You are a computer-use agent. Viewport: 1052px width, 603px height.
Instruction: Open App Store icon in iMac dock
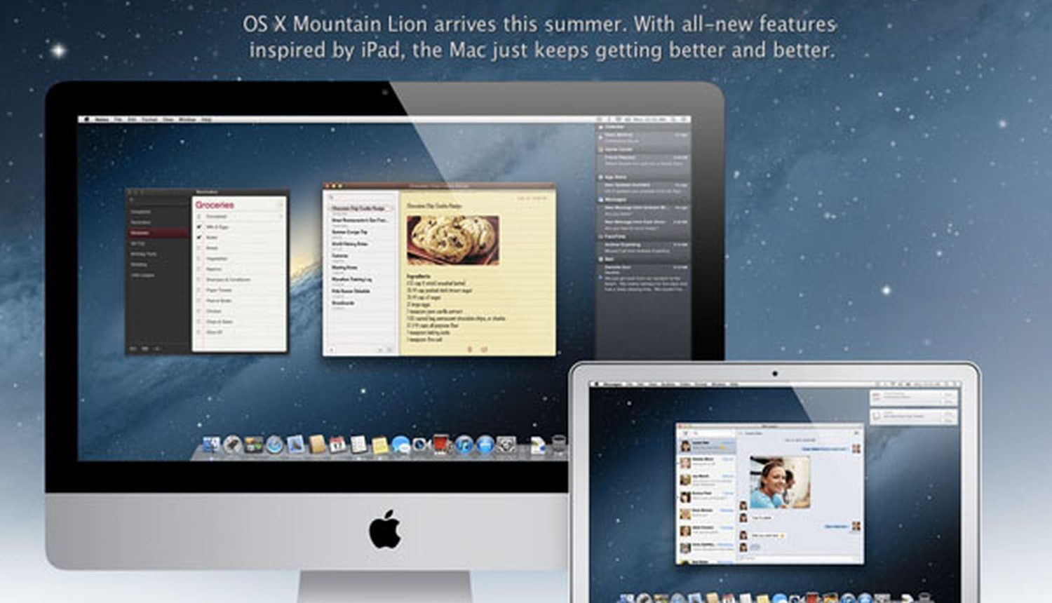(485, 445)
